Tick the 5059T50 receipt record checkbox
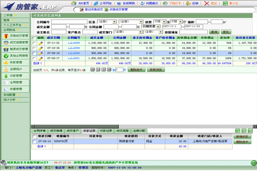 [x=34, y=141]
